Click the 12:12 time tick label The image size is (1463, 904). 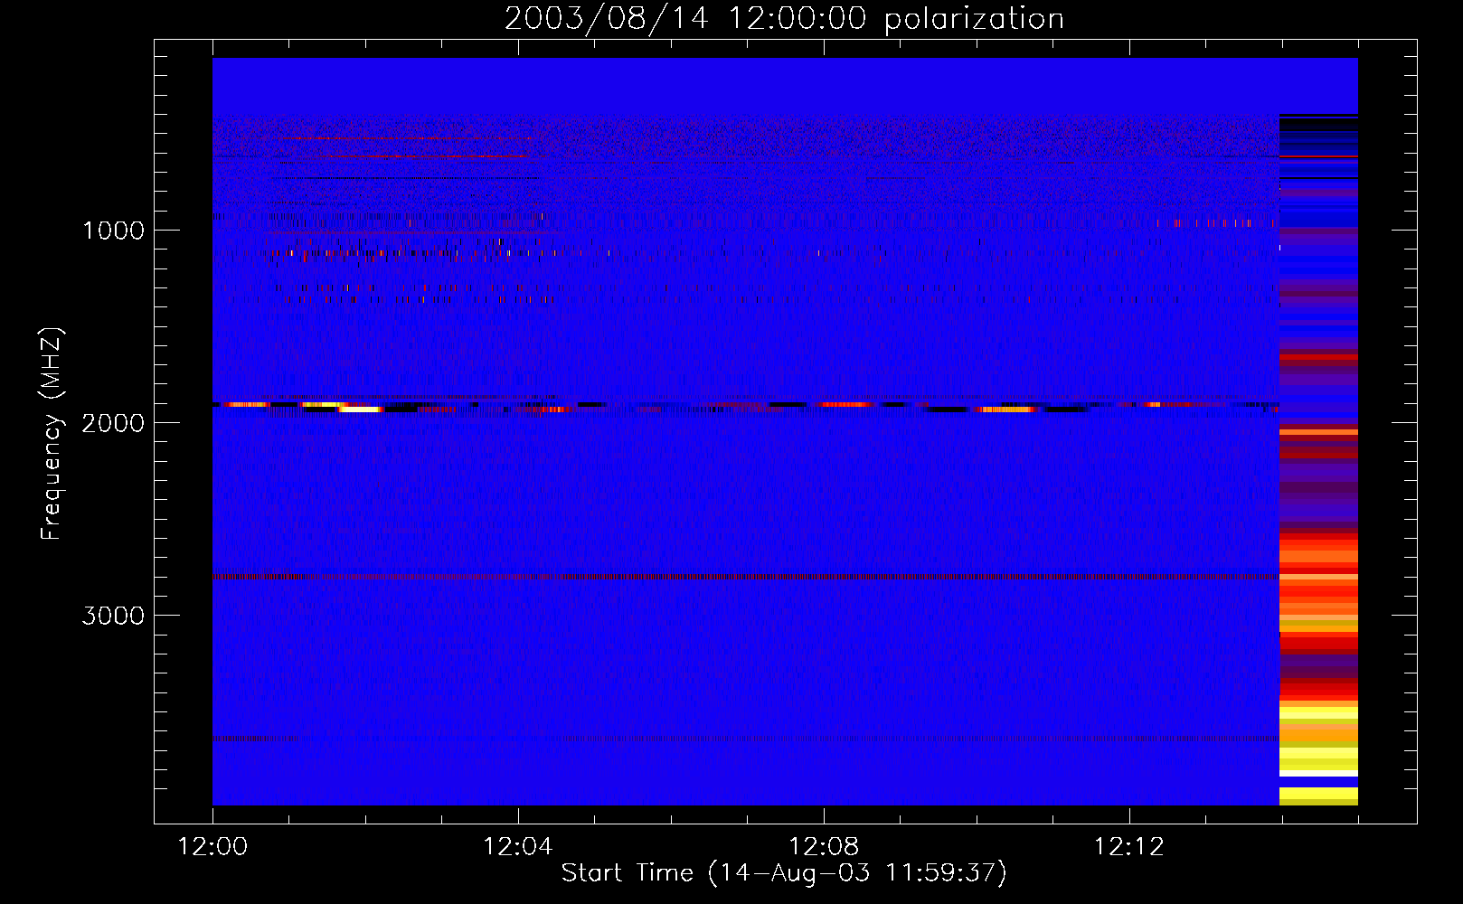pyautogui.click(x=1129, y=847)
